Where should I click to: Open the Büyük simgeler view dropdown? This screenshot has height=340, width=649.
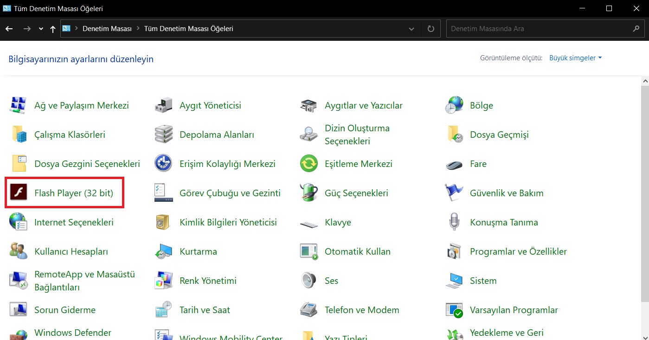coord(575,58)
